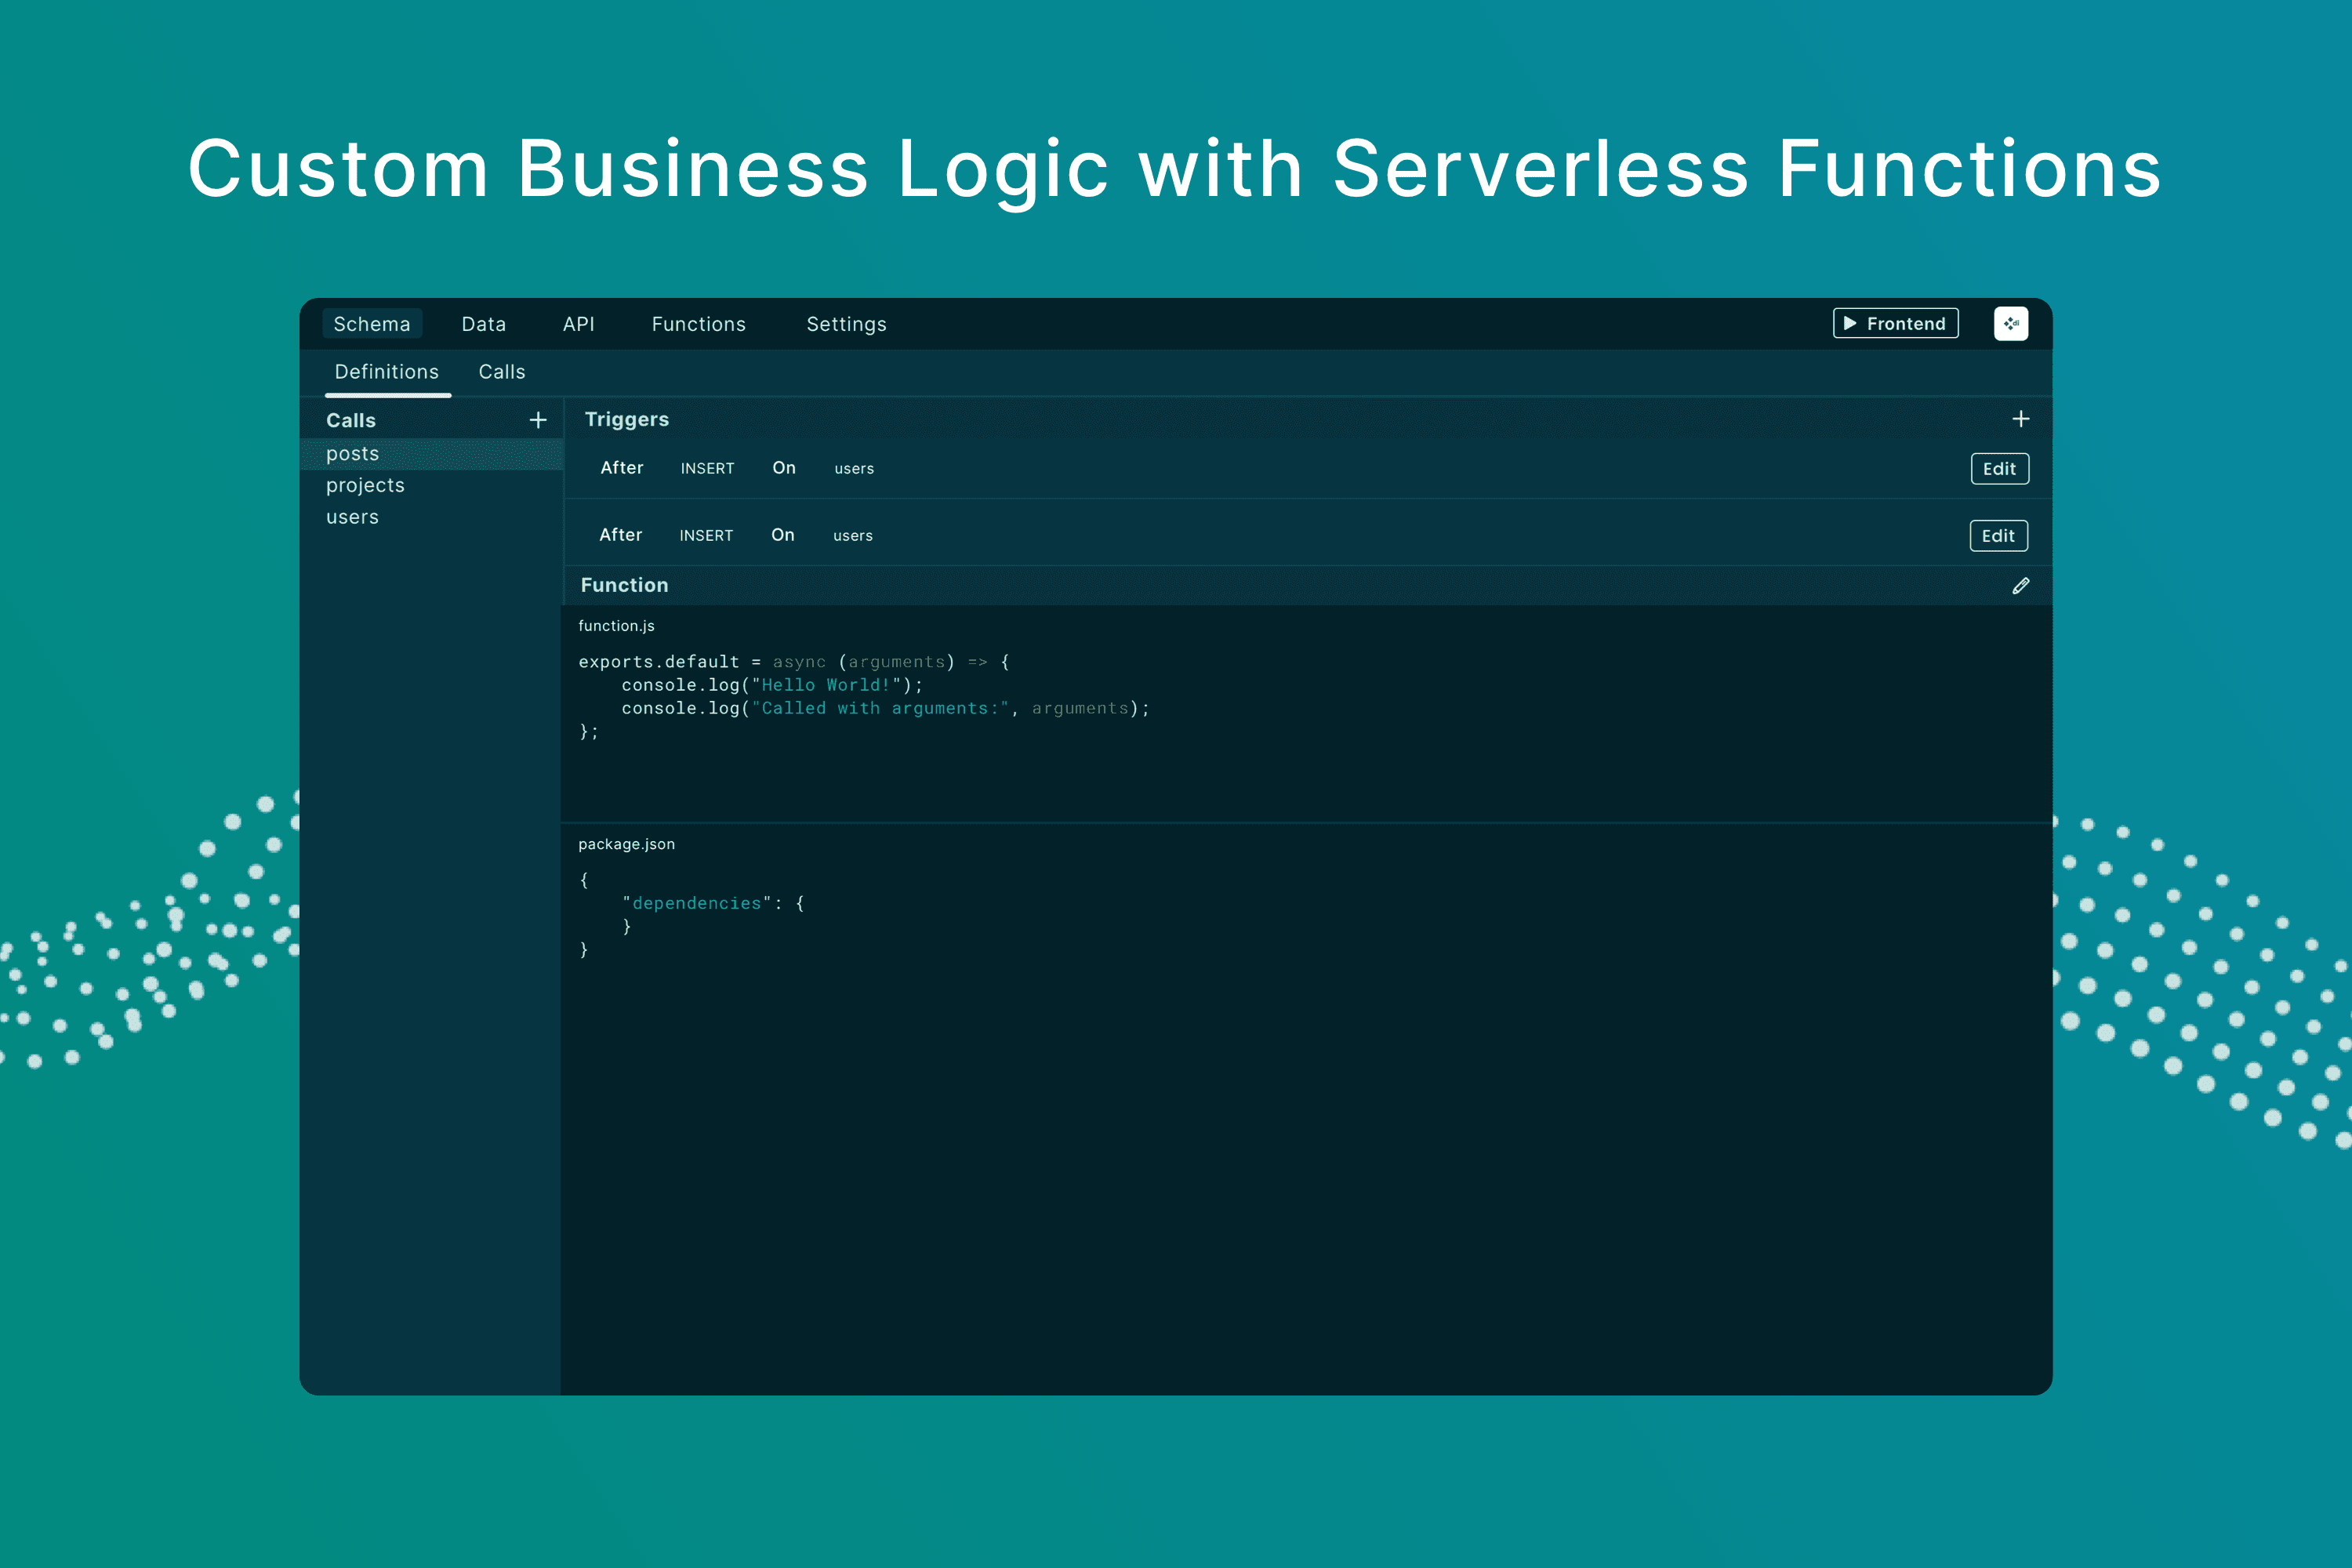Image resolution: width=2352 pixels, height=1568 pixels.
Task: Open the Data tab
Action: 483,324
